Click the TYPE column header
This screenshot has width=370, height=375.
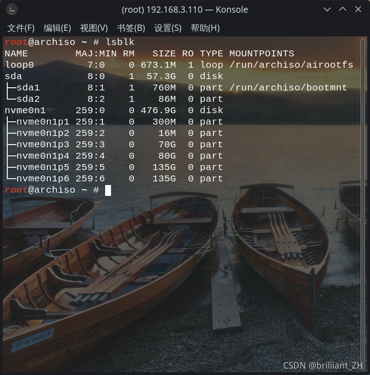point(212,54)
